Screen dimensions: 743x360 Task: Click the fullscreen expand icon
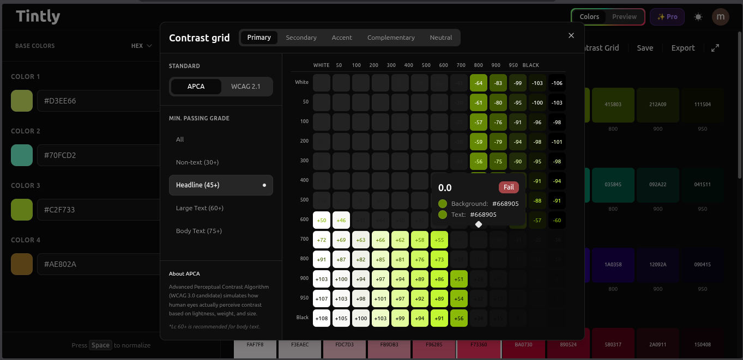[715, 48]
